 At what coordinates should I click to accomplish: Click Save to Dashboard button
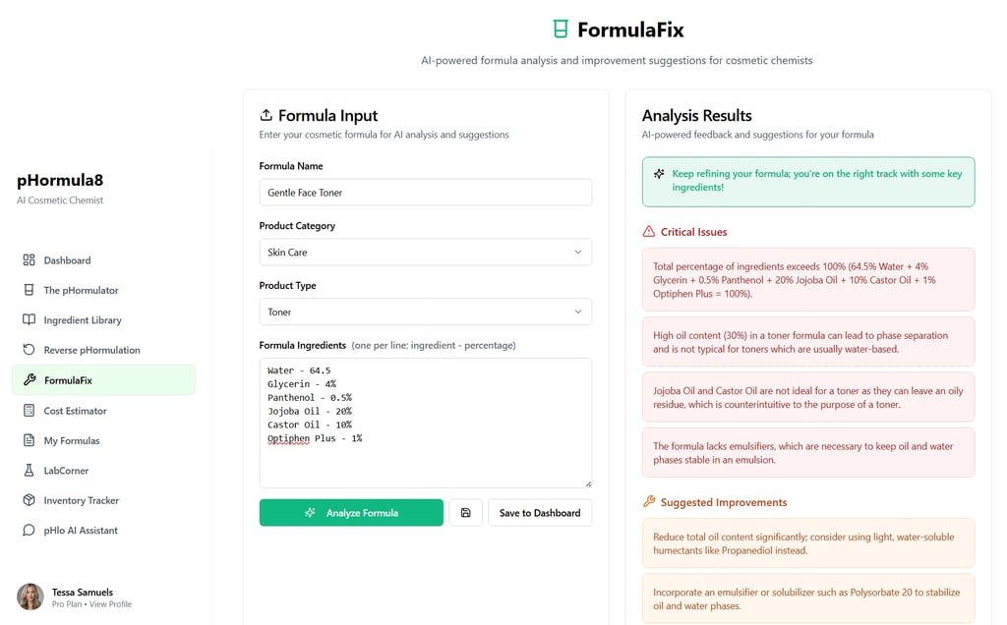pos(540,513)
